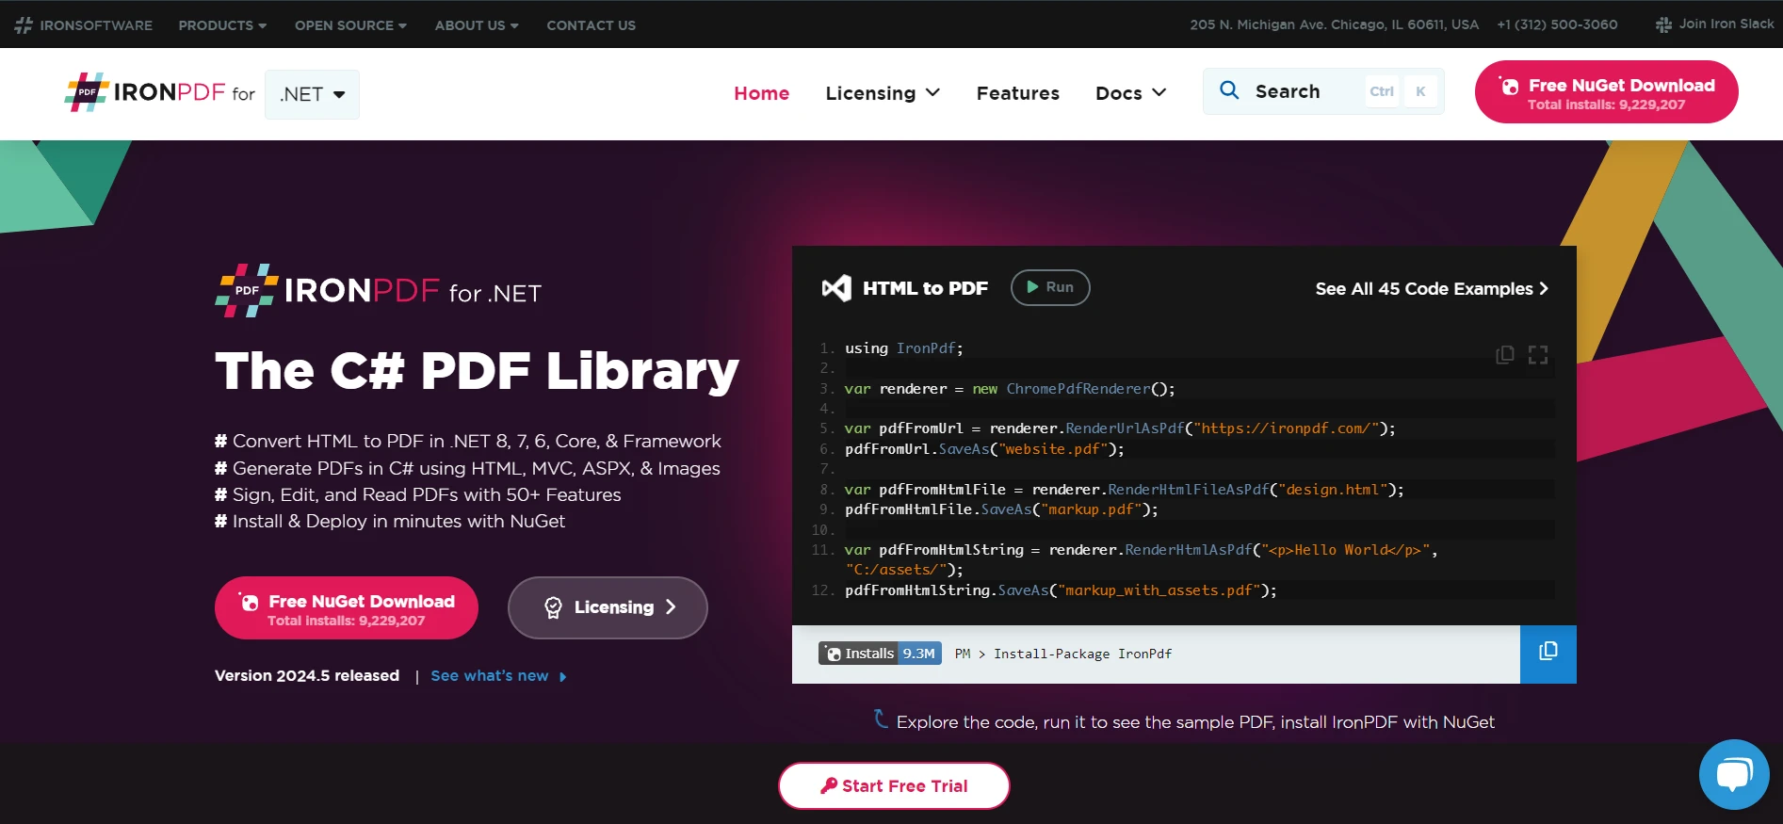Click Start Free Trial button

[x=894, y=785]
